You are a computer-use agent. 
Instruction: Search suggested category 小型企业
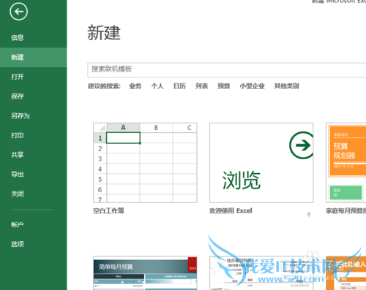coord(252,86)
